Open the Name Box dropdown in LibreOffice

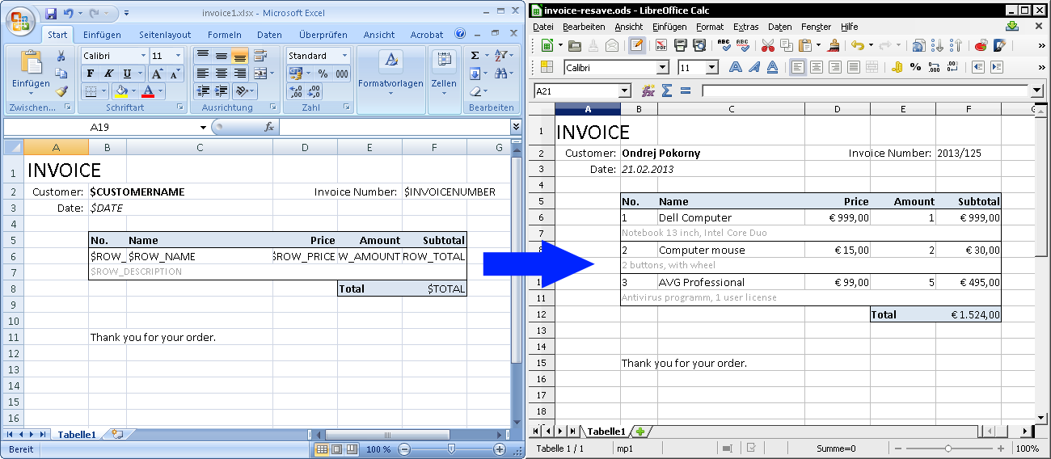pyautogui.click(x=623, y=91)
